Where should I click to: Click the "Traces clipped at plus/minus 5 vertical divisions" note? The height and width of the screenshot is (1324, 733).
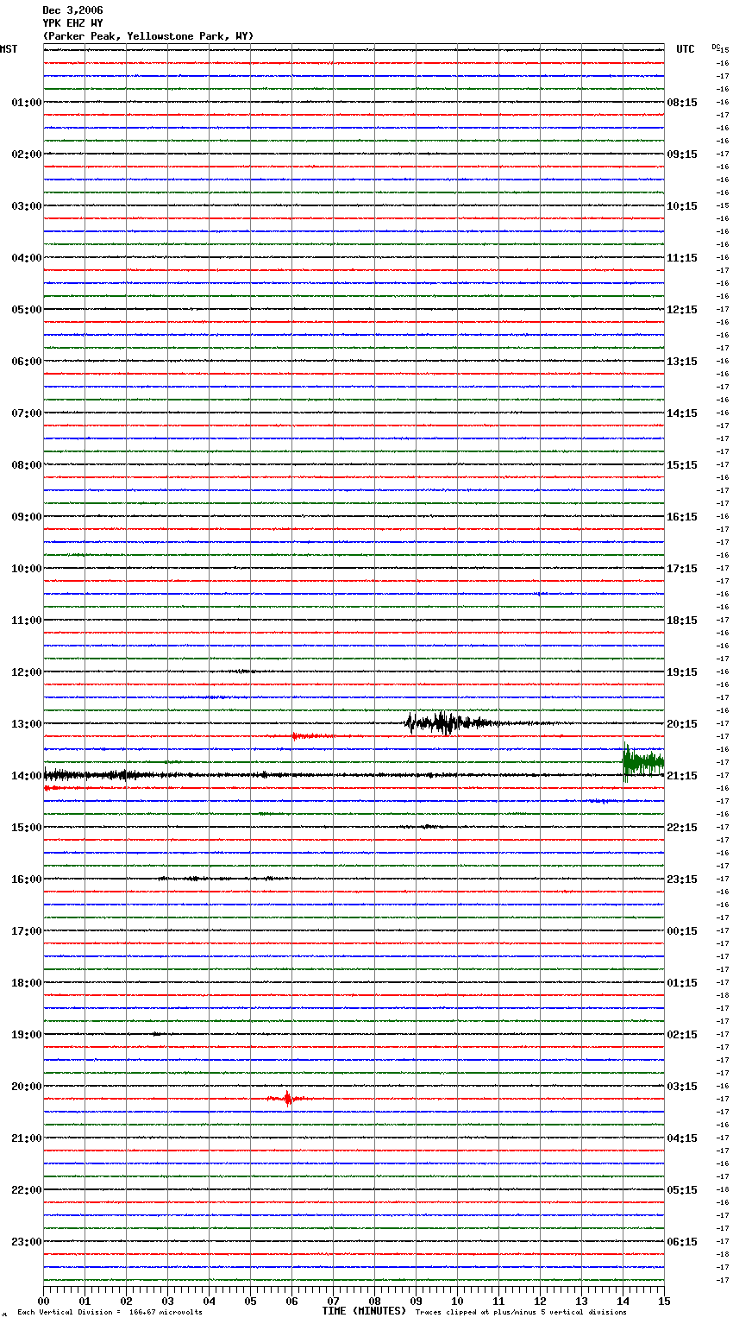coord(521,1313)
